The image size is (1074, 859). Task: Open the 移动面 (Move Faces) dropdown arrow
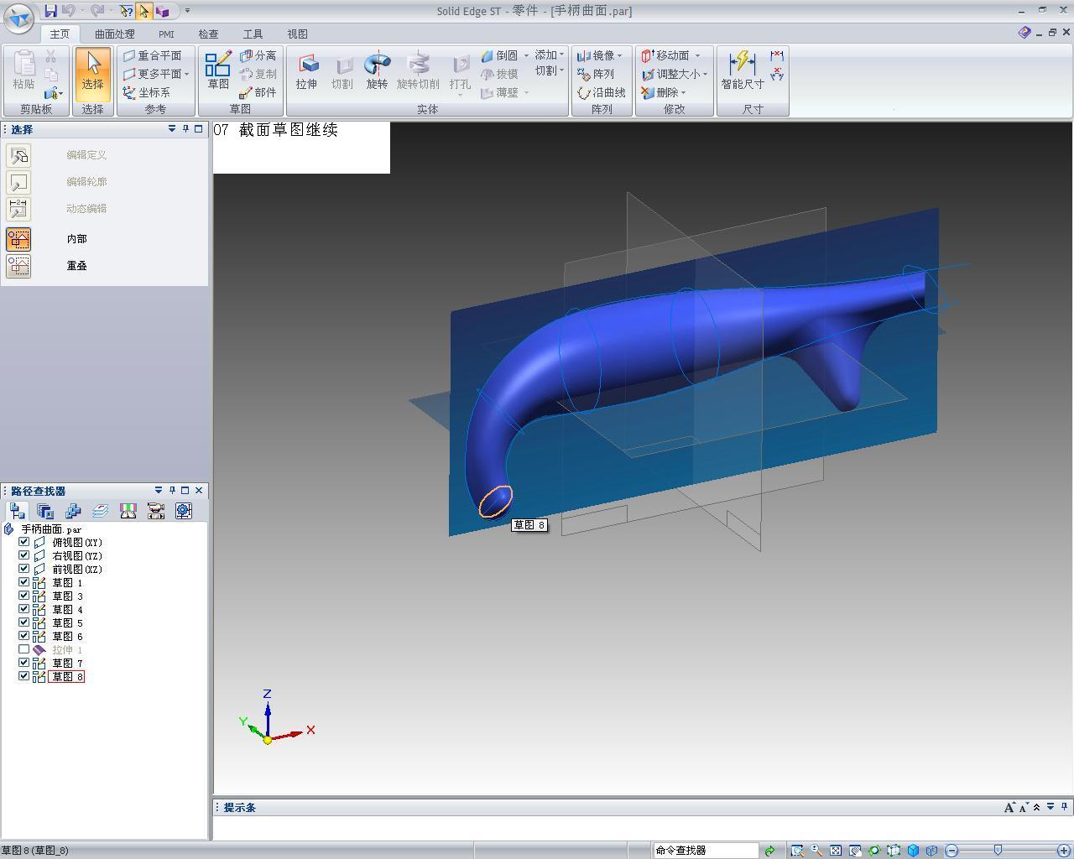696,55
